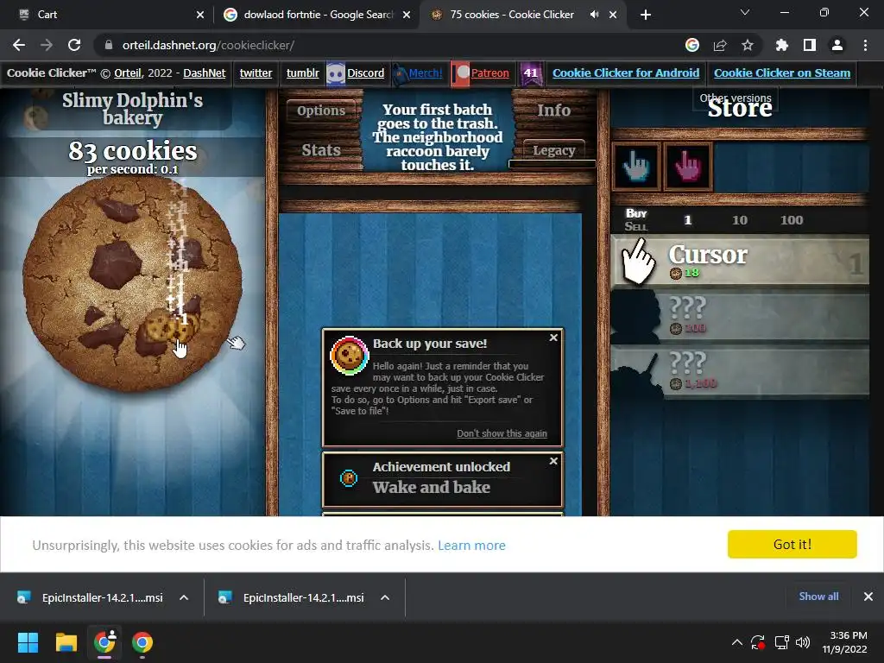Close the Back up your save notification
Screen dimensions: 884x663
pyautogui.click(x=553, y=338)
